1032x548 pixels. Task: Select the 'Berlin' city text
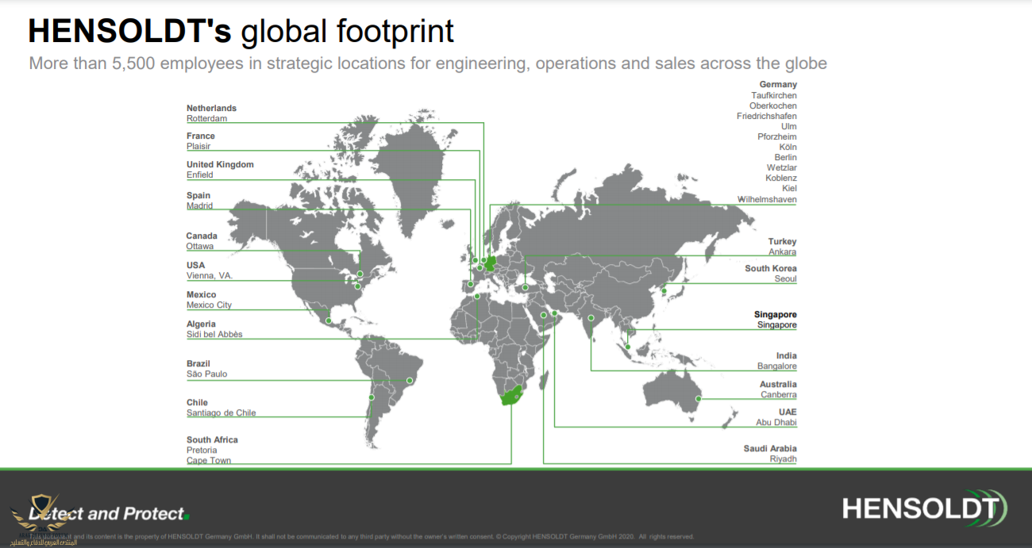pyautogui.click(x=786, y=157)
